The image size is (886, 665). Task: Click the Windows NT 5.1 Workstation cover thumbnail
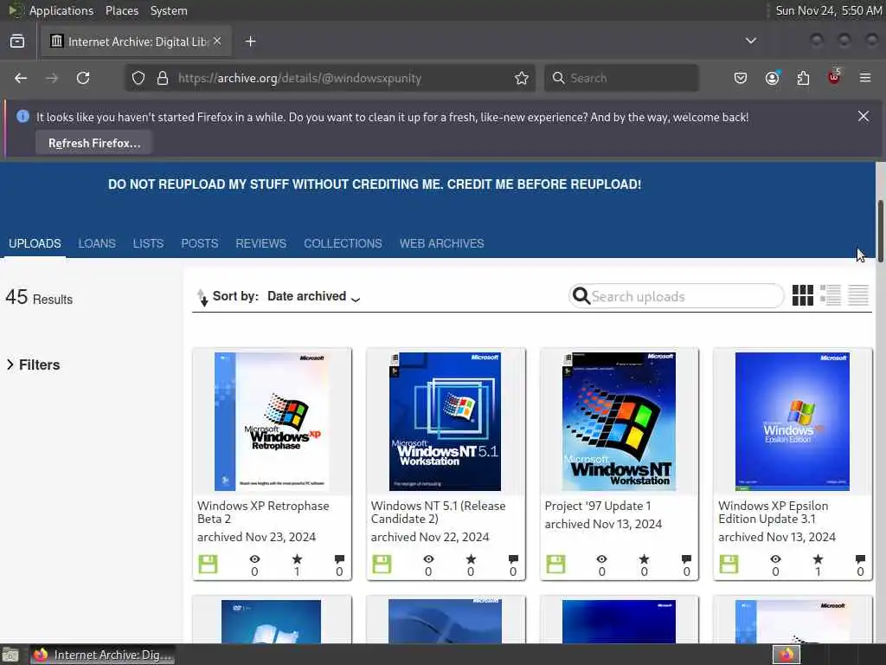(446, 422)
